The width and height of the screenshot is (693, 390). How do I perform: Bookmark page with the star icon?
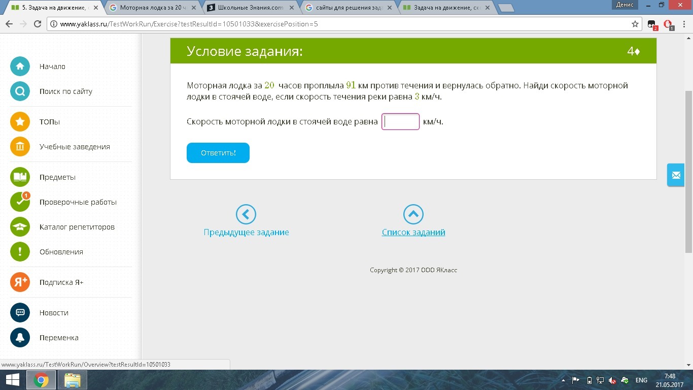tap(635, 24)
